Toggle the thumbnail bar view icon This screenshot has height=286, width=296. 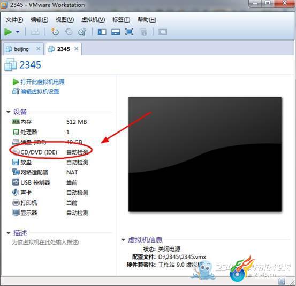[116, 32]
